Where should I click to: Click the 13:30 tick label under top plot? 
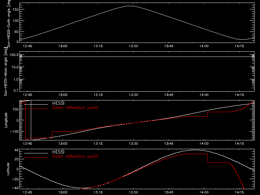pyautogui.click(x=134, y=46)
